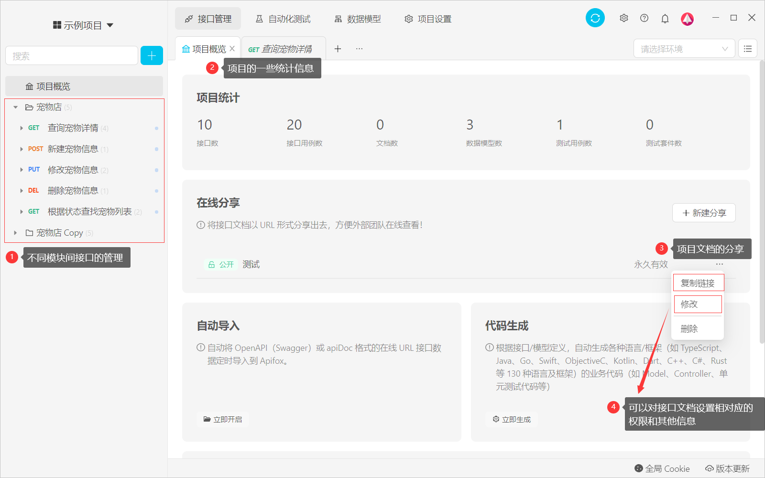This screenshot has height=478, width=765.
Task: Click 版本更新 in status bar
Action: click(727, 468)
